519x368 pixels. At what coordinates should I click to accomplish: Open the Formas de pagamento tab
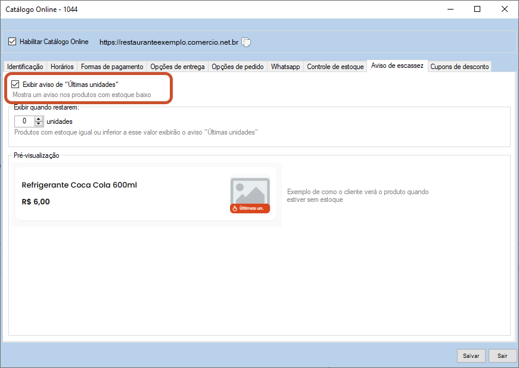click(x=112, y=67)
